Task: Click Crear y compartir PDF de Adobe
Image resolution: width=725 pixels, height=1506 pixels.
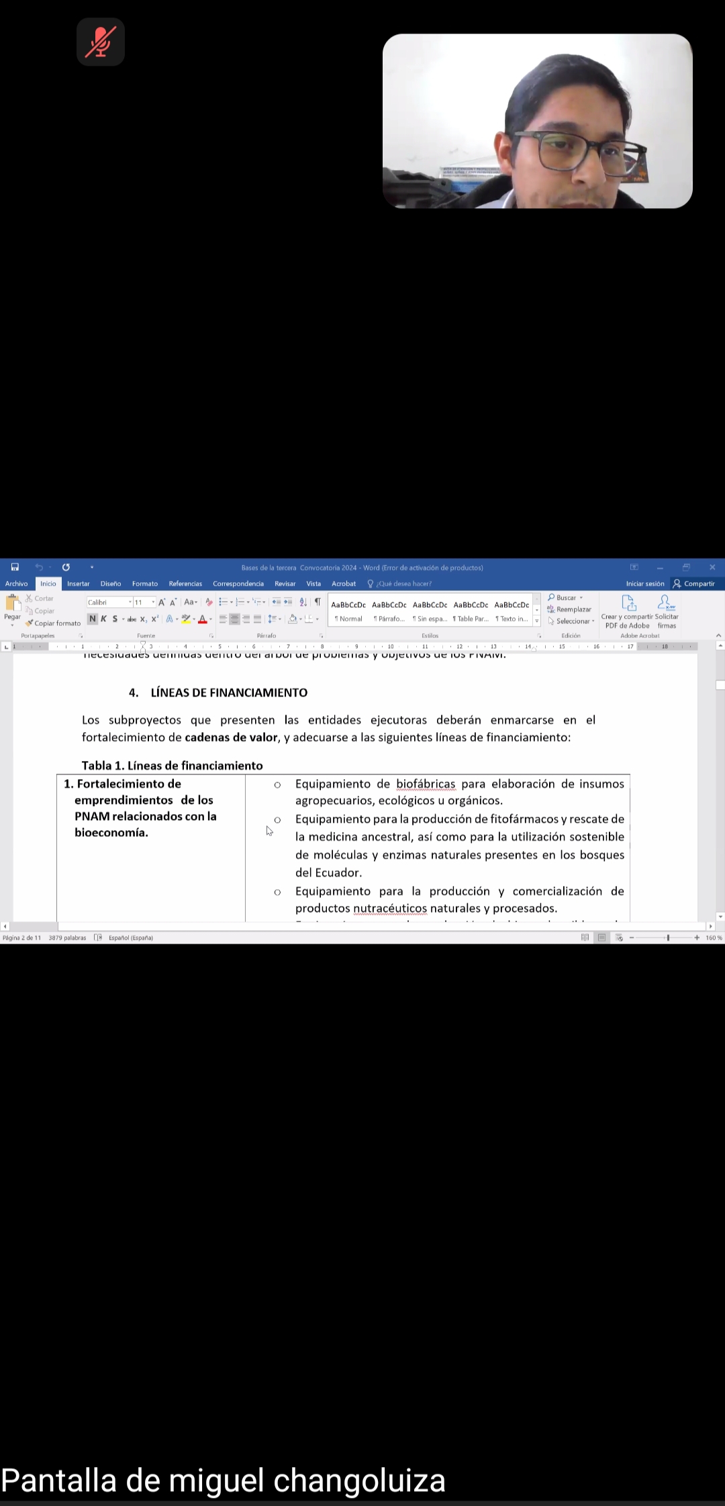Action: tap(628, 611)
